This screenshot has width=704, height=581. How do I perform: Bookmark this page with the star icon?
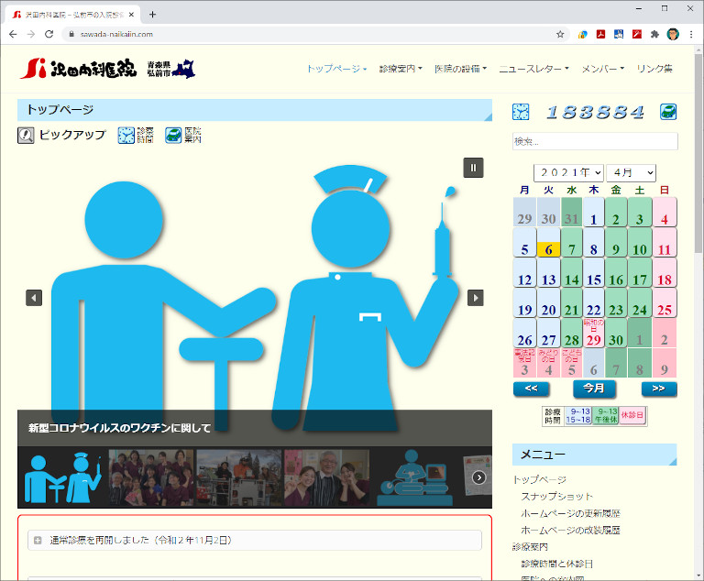(x=560, y=34)
